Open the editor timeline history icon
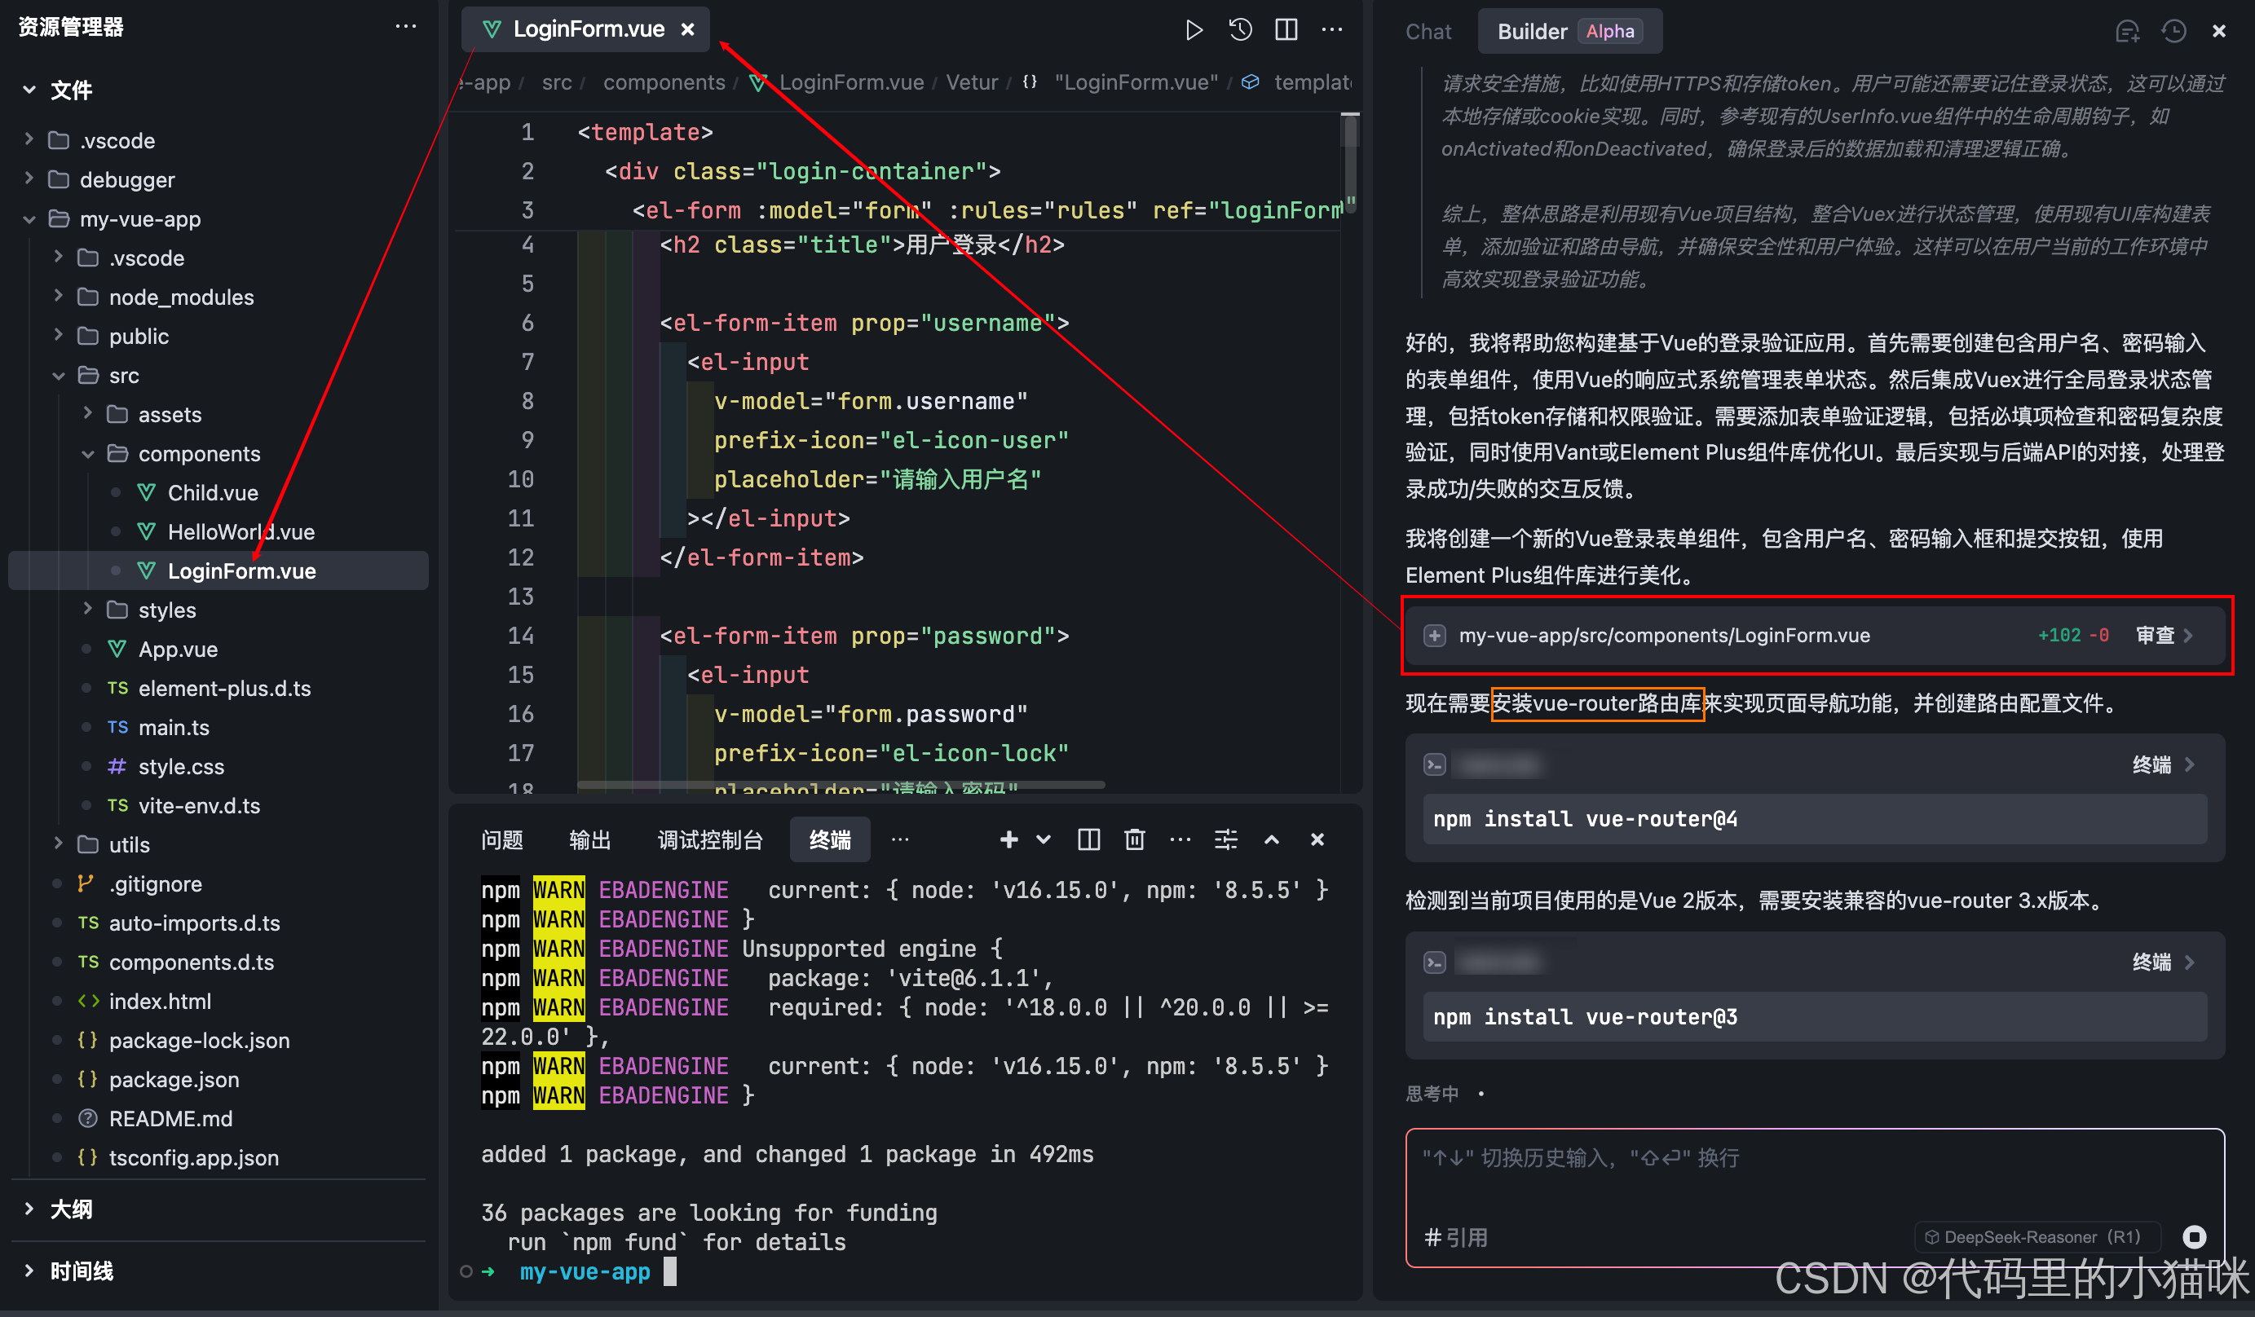The image size is (2255, 1317). tap(1240, 29)
